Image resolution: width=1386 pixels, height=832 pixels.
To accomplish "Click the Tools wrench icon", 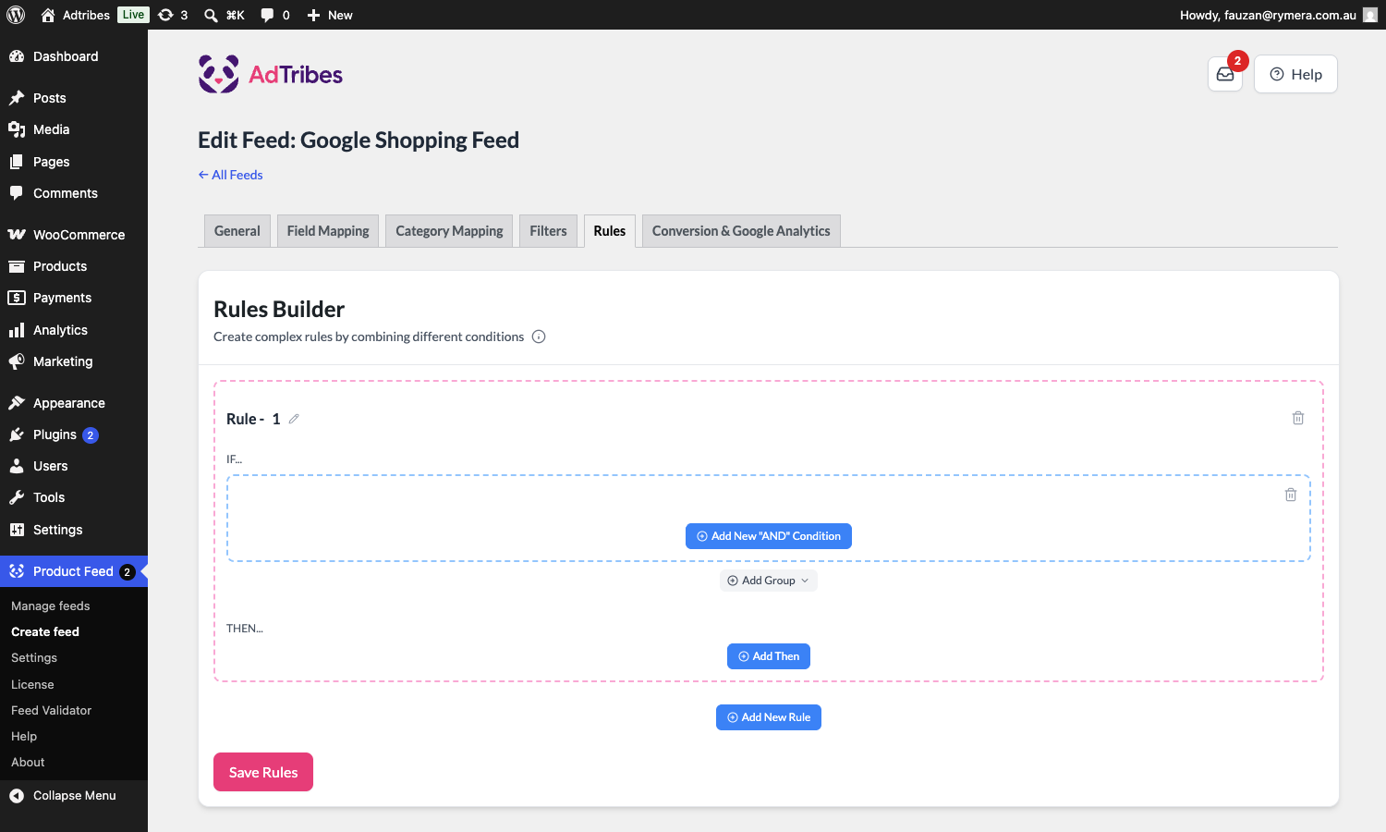I will click(x=17, y=497).
